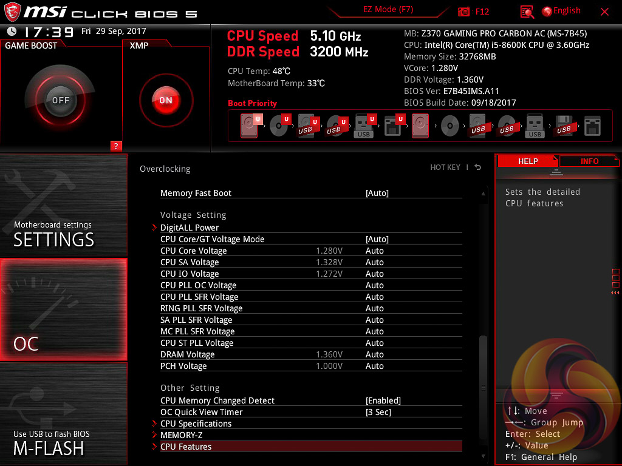Image resolution: width=622 pixels, height=466 pixels.
Task: Toggle the XMP ON button
Action: coord(166,100)
